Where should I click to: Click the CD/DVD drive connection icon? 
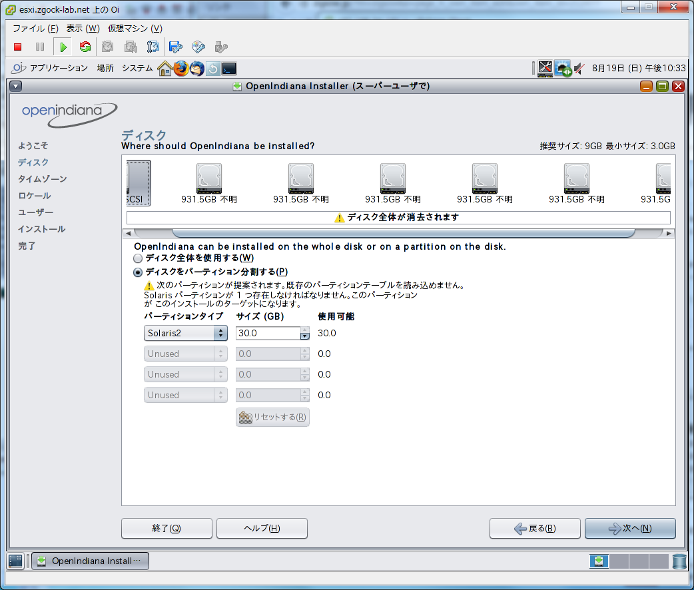(x=198, y=47)
